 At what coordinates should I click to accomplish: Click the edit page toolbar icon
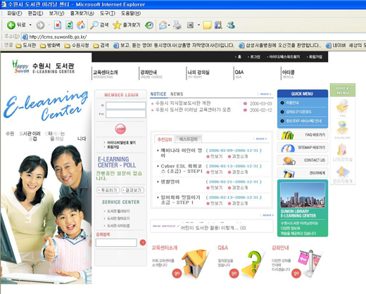pos(190,25)
